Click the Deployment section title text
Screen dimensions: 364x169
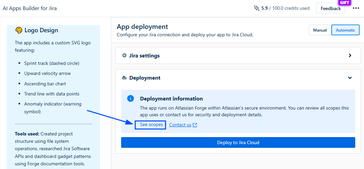pyautogui.click(x=145, y=78)
